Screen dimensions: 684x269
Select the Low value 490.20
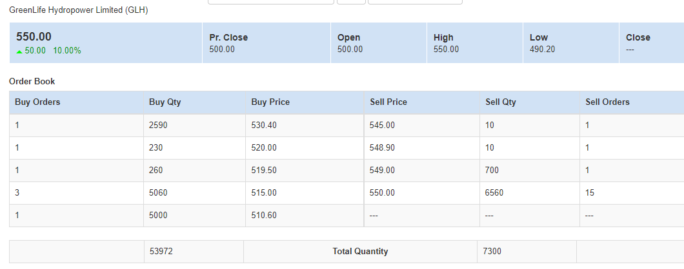coord(542,49)
